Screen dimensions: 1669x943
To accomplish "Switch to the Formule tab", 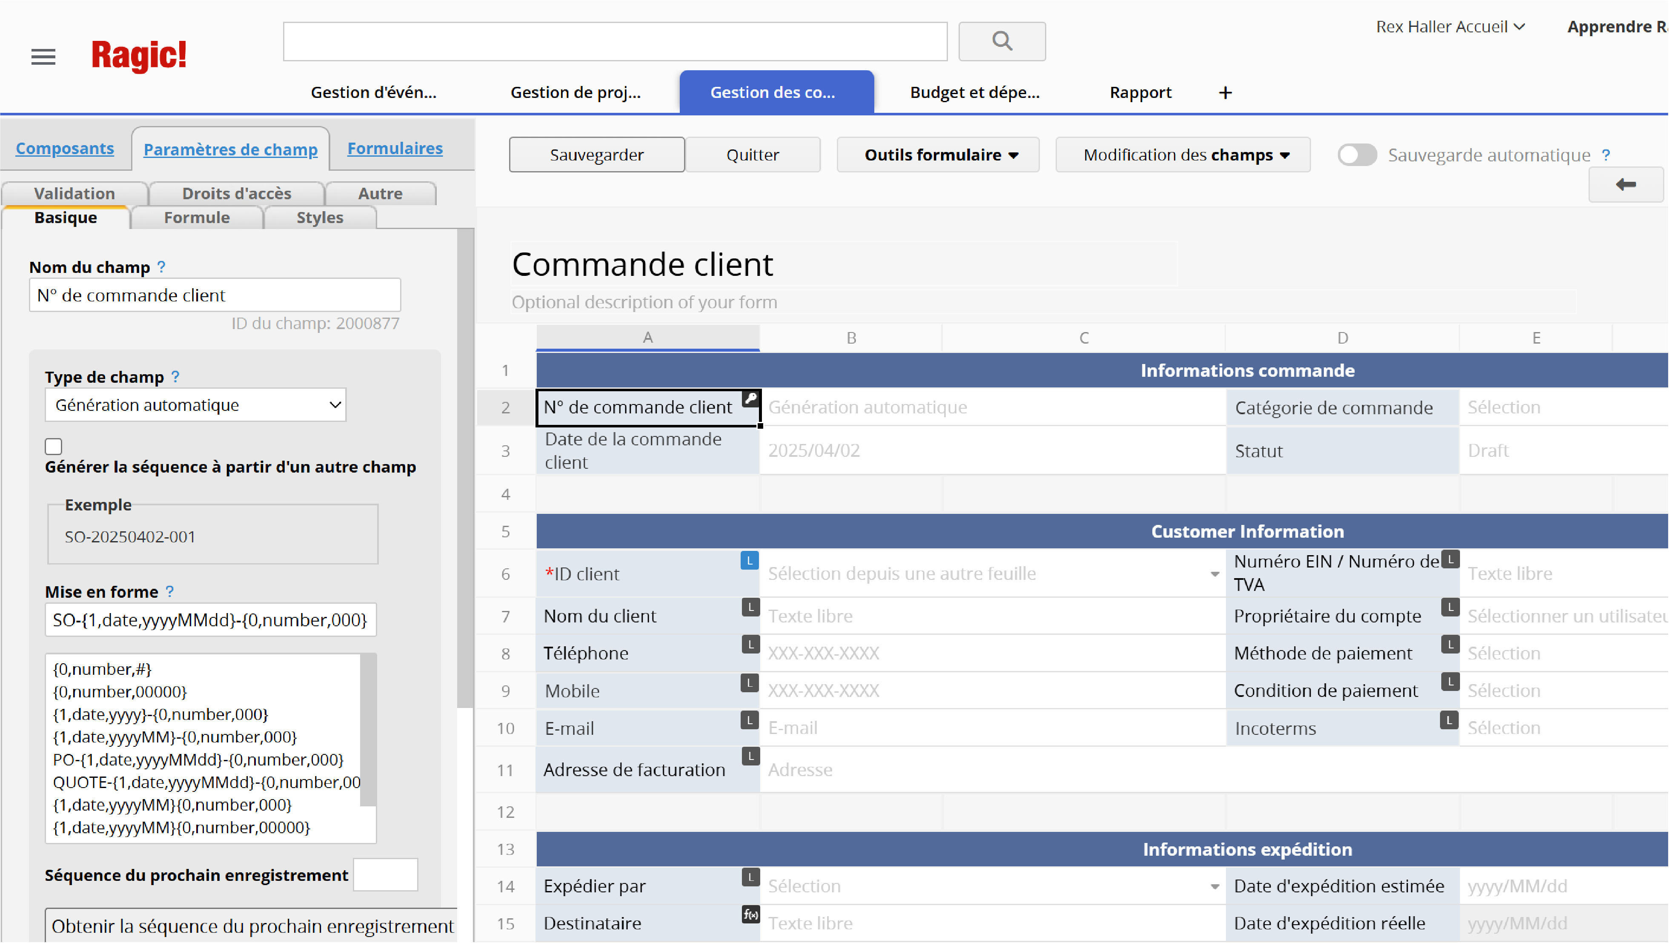I will coord(196,217).
